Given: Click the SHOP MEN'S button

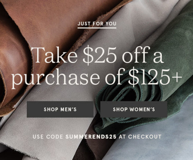Looking at the screenshot, I should pos(60,109).
